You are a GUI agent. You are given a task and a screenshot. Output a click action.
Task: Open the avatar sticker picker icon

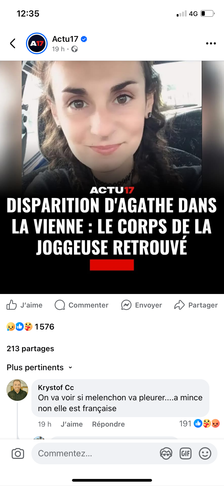click(166, 453)
